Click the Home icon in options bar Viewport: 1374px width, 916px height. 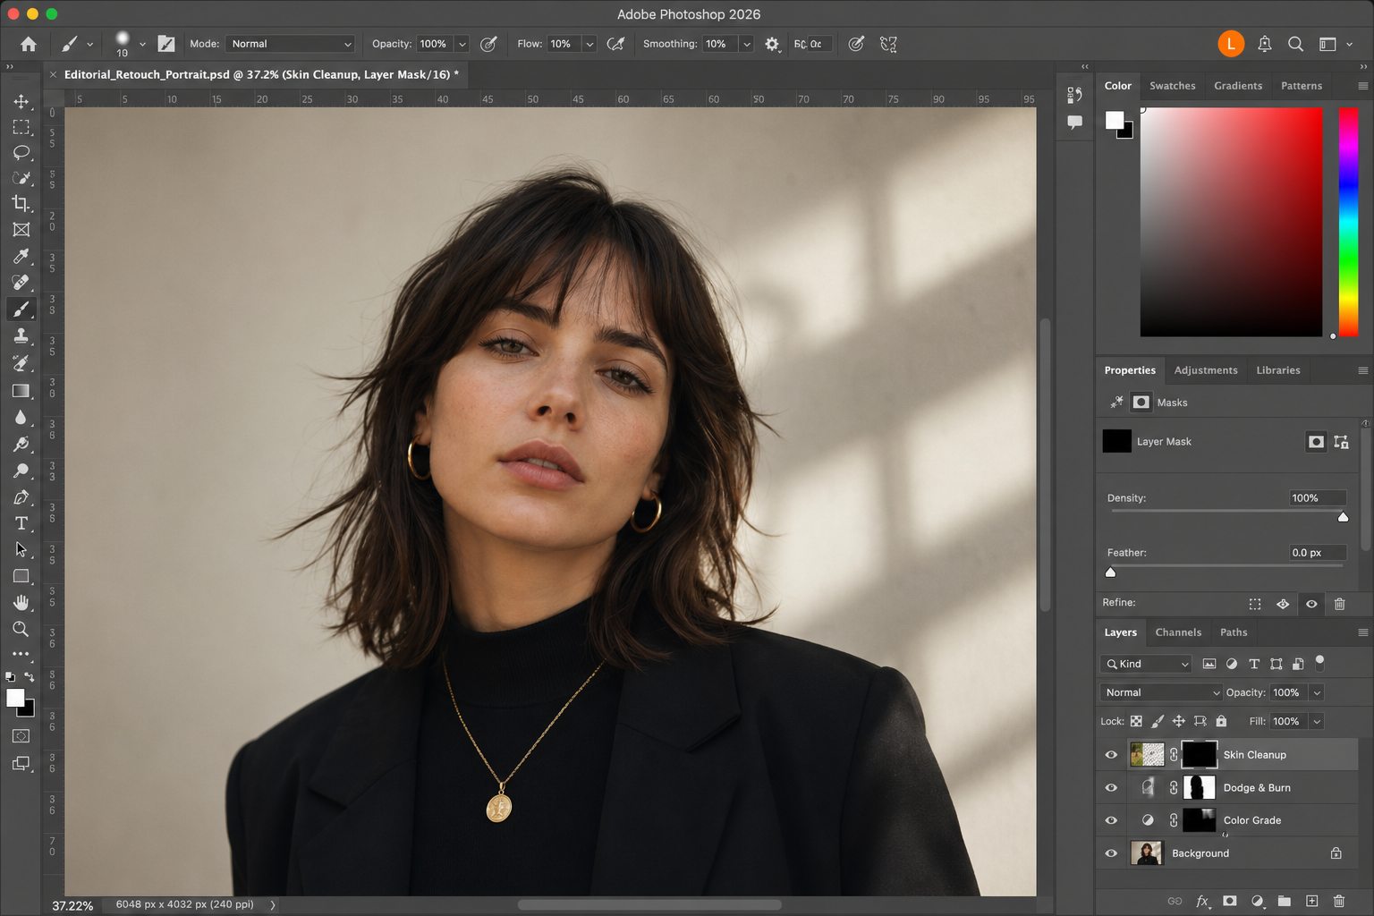coord(29,44)
